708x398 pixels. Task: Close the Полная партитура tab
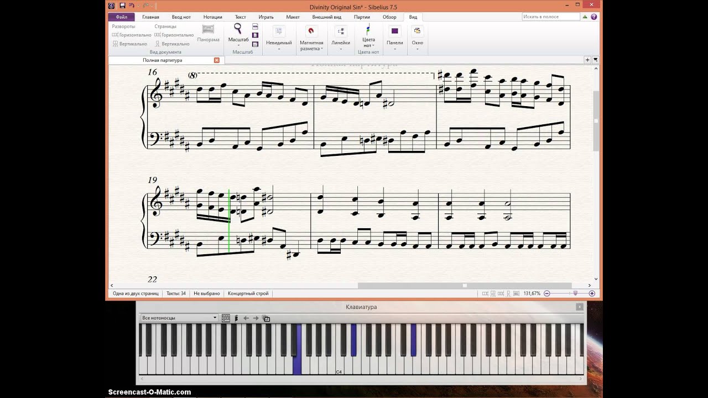click(217, 60)
